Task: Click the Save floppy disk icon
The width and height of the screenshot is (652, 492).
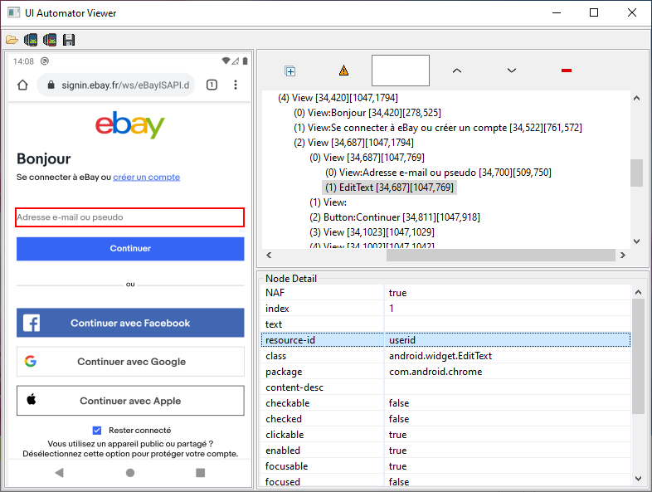Action: (69, 40)
